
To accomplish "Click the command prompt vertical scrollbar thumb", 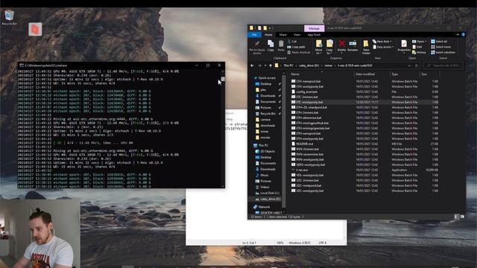I will click(x=223, y=79).
